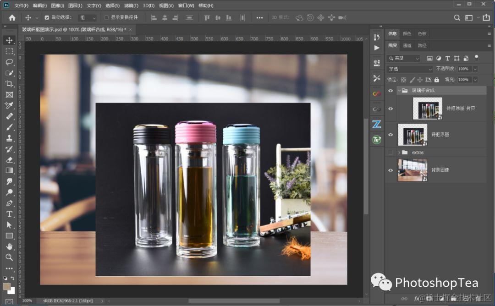495x306 pixels.
Task: Open the 图像(I) menu
Action: [x=57, y=5]
